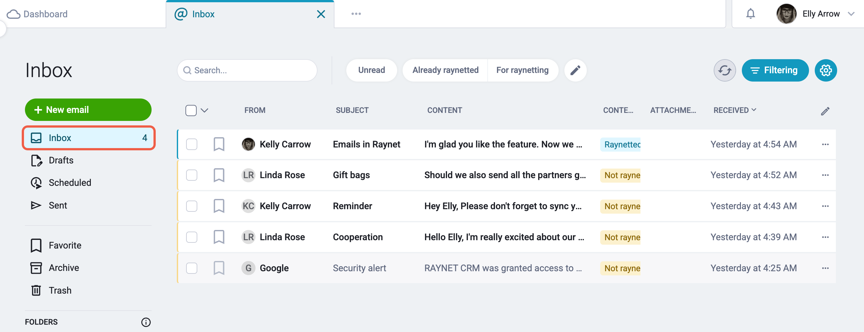Toggle the Unread quick filter
The height and width of the screenshot is (332, 864).
point(371,70)
